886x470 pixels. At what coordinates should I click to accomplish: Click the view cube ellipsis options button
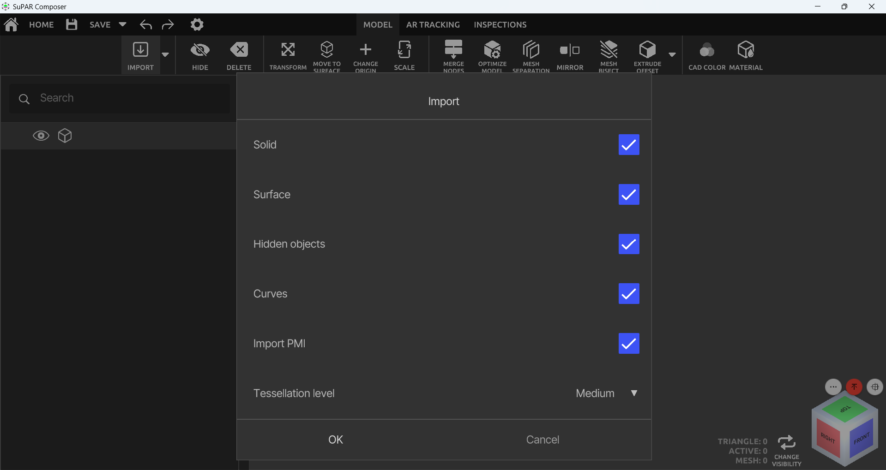click(x=833, y=387)
